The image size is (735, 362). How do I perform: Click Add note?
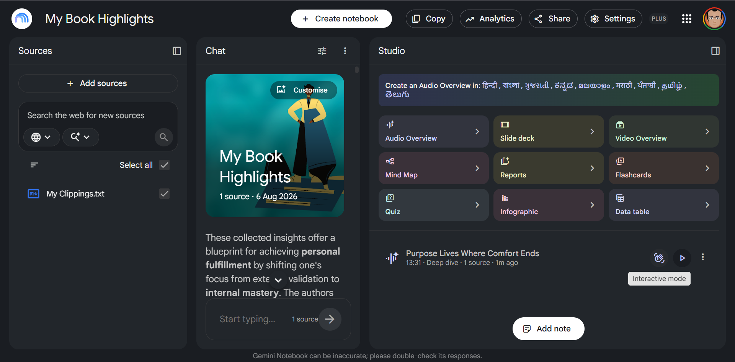pos(548,329)
